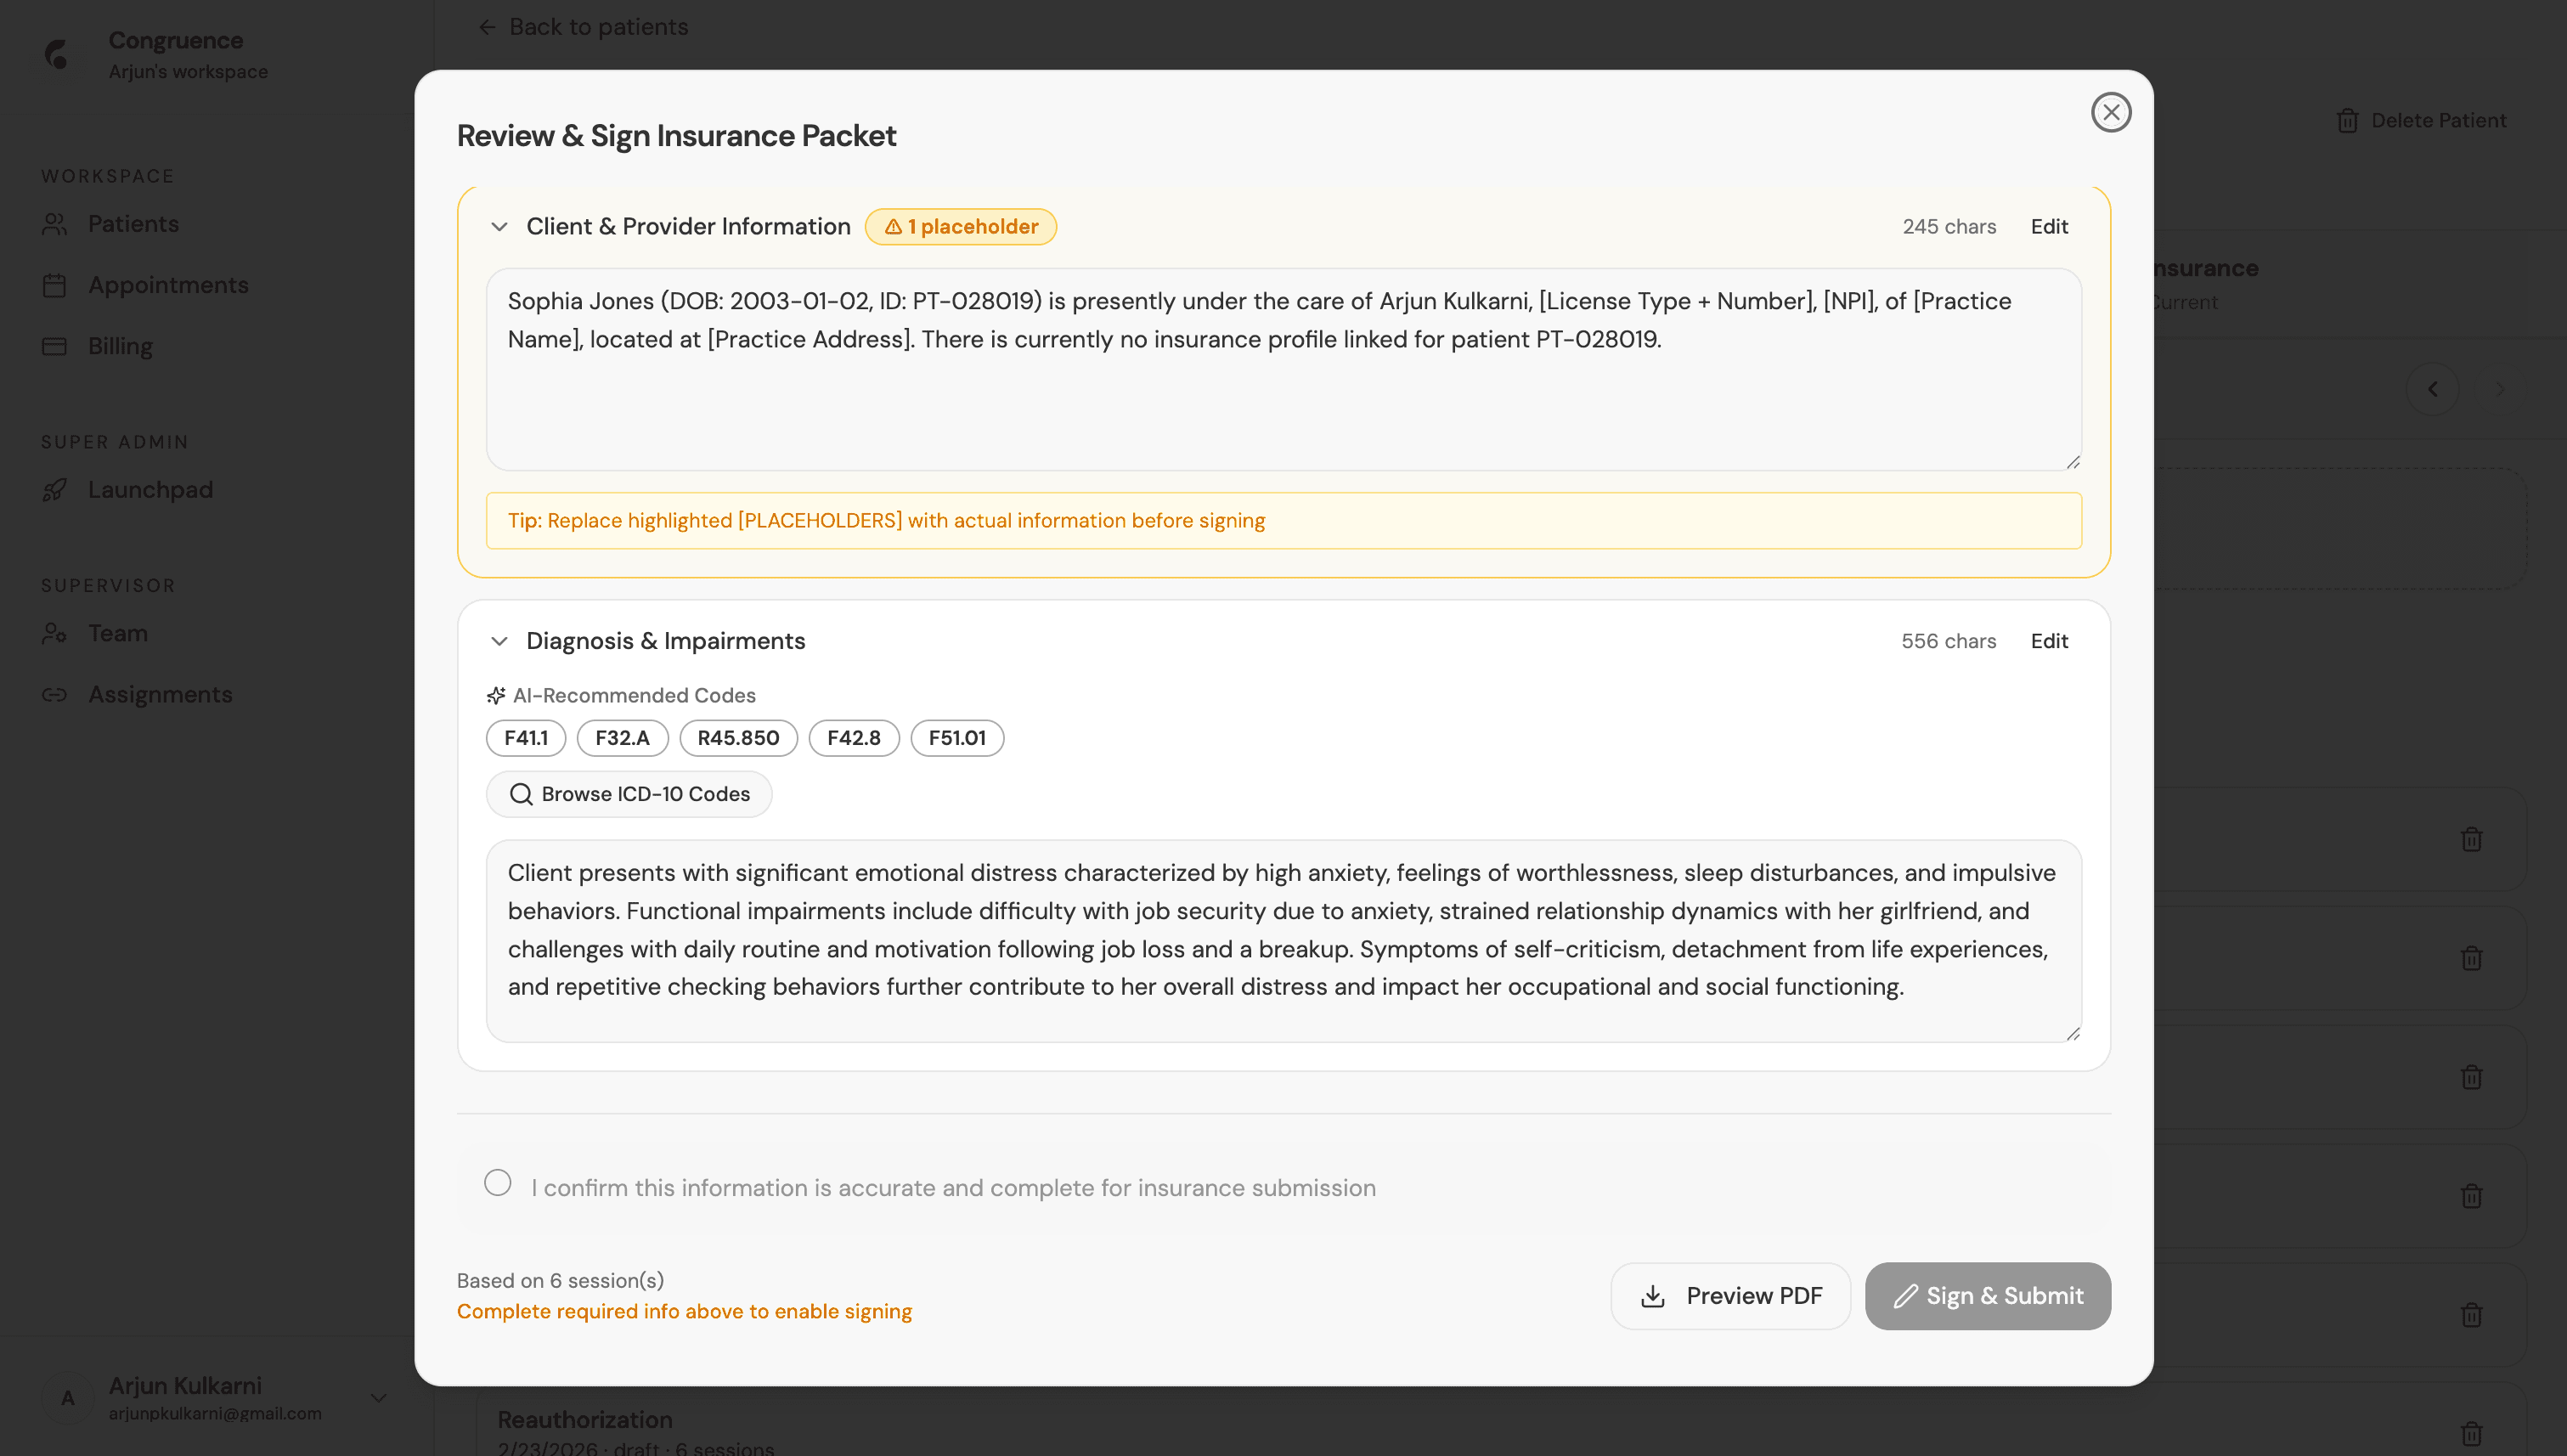Click into the diagnosis description text area
This screenshot has height=1456, width=2567.
point(1283,940)
